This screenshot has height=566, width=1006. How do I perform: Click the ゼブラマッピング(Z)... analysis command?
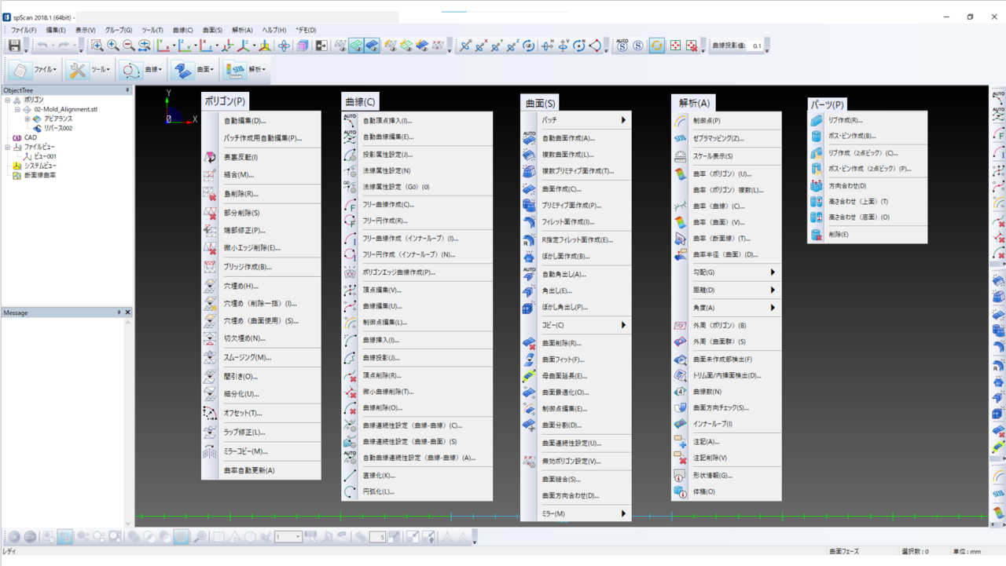pyautogui.click(x=718, y=138)
